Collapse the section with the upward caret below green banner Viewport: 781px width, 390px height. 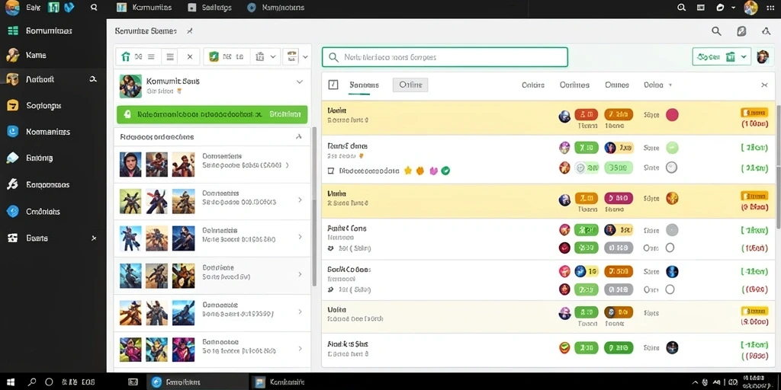pyautogui.click(x=298, y=136)
